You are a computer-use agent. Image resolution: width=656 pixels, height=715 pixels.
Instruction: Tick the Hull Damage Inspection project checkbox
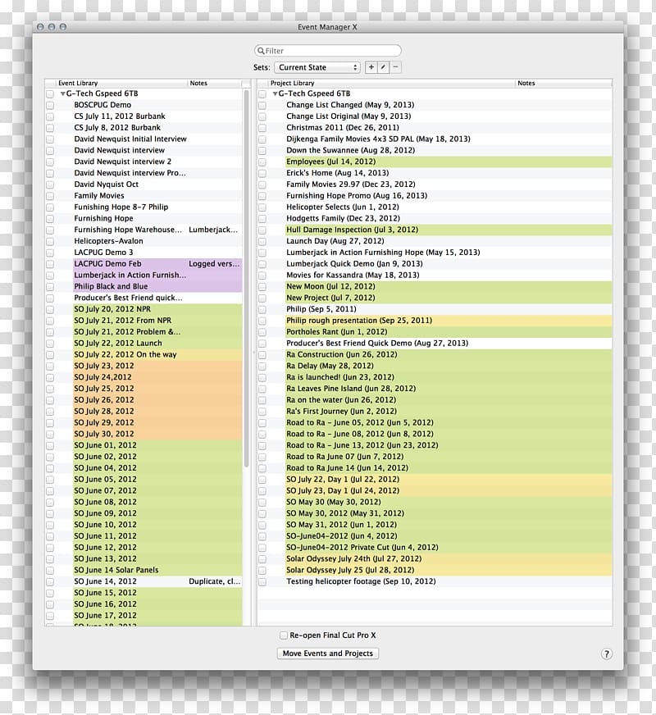pos(262,230)
